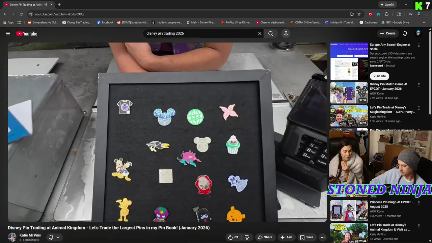This screenshot has width=432, height=243.
Task: Open the Create button
Action: (x=387, y=33)
